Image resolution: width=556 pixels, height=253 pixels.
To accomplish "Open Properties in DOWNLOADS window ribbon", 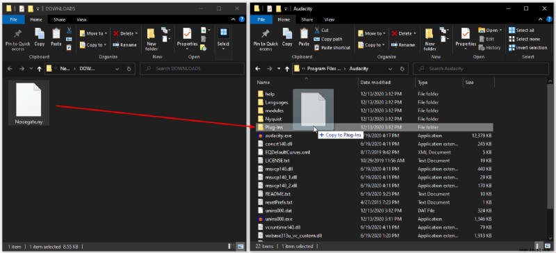I will coord(187,40).
